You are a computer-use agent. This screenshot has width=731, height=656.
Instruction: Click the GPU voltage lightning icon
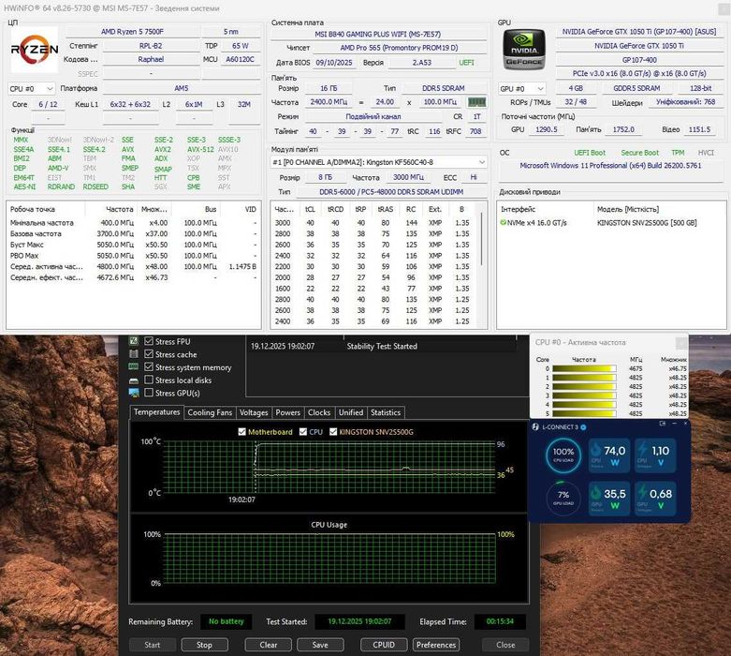pyautogui.click(x=643, y=492)
